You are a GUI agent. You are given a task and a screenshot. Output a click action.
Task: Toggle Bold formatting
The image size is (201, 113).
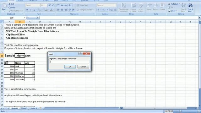point(27,10)
